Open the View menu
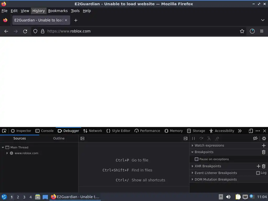This screenshot has height=201, width=268. click(25, 11)
